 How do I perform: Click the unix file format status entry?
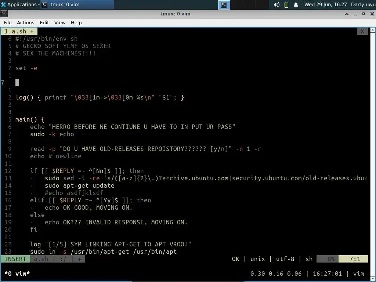coord(257,259)
